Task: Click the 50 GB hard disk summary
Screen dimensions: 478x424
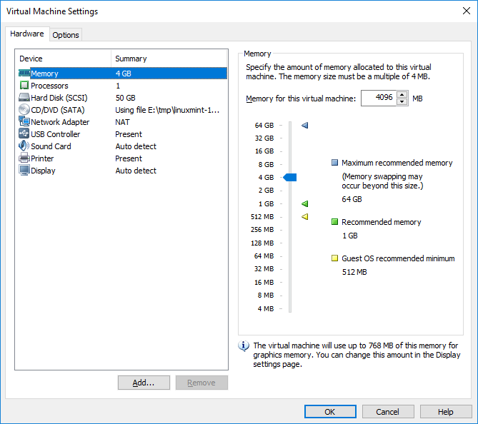Action: tap(125, 98)
